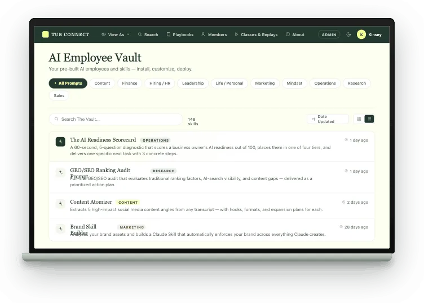This screenshot has width=424, height=303.
Task: Click the clock icon on Scorecard row
Action: (346, 140)
